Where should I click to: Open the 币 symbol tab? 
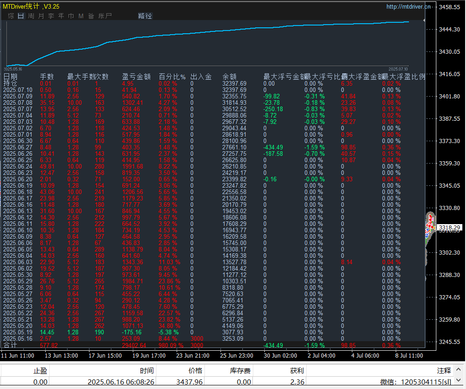[71, 16]
